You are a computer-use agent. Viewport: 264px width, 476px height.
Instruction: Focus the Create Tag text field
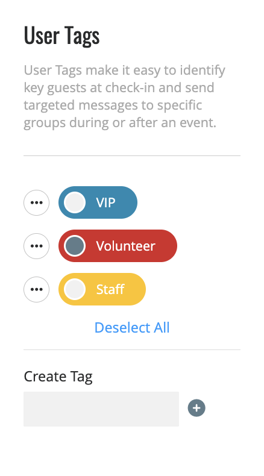point(101,409)
